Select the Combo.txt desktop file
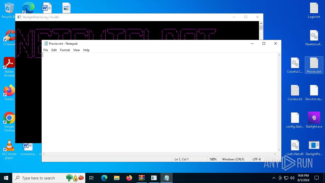 point(295,93)
